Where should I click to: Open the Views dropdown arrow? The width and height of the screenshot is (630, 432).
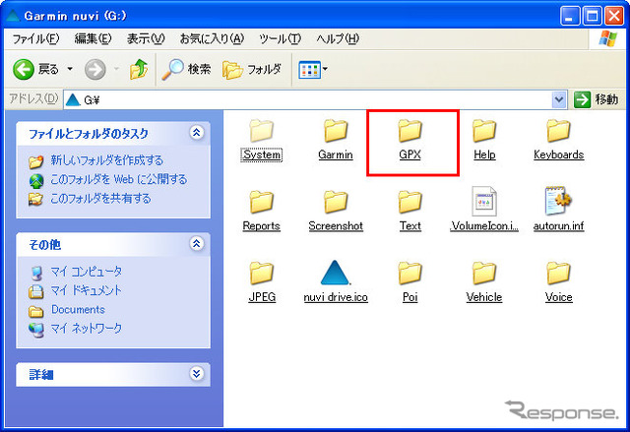click(325, 69)
